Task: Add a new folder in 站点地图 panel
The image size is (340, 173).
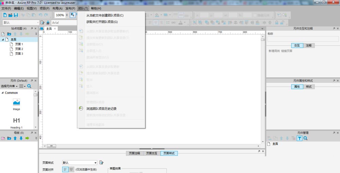Action: click(x=9, y=34)
